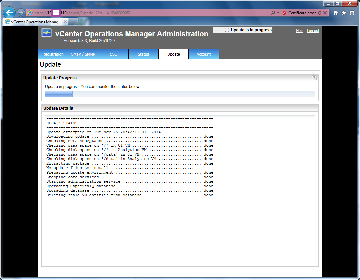Click the 'Version 5.8.3, Build 2076729' text
Image resolution: width=360 pixels, height=280 pixels.
[89, 41]
